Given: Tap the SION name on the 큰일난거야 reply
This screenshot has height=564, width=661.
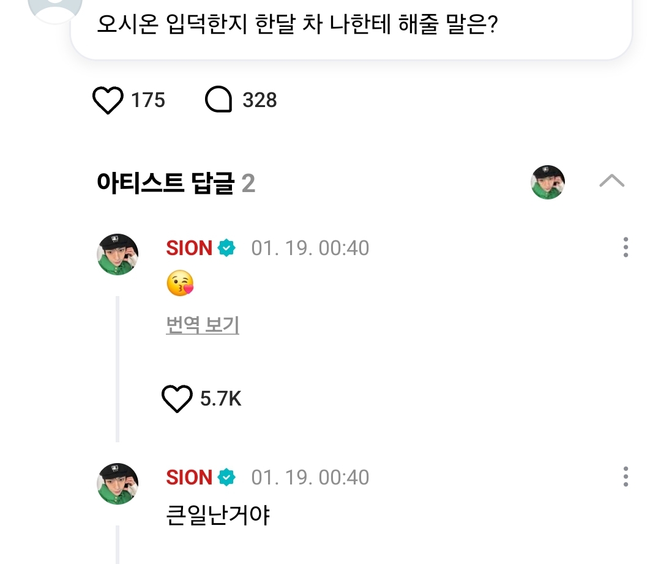Looking at the screenshot, I should click(189, 477).
